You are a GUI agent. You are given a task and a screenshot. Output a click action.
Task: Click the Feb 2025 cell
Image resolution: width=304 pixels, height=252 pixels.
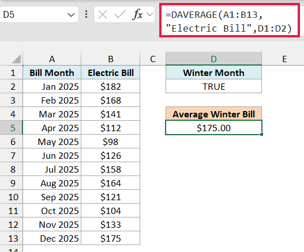(52, 100)
